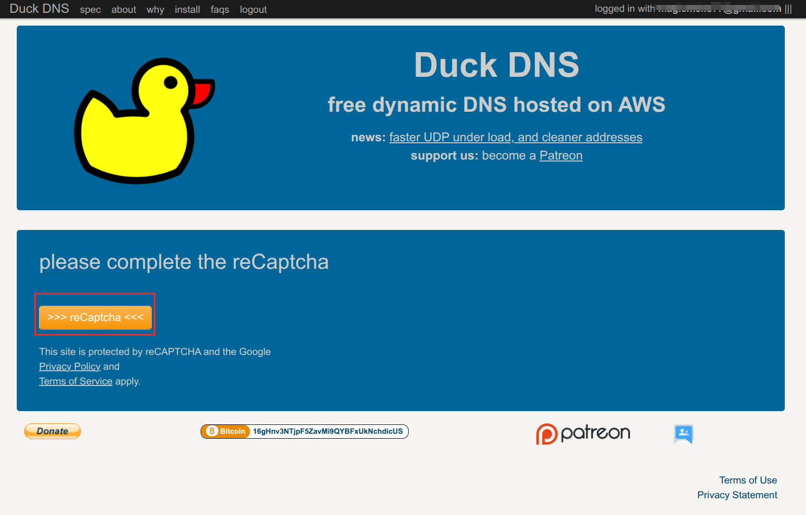Click the 'free dynamic DNS hosted on AWS' tagline

coord(496,104)
